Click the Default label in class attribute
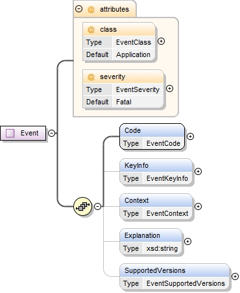 [x=97, y=54]
